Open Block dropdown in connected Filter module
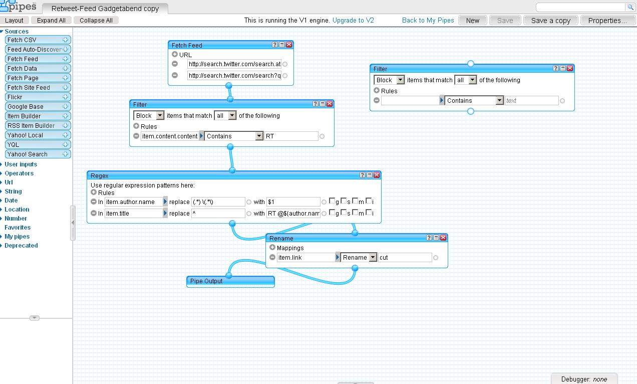The image size is (637, 384). tap(149, 115)
